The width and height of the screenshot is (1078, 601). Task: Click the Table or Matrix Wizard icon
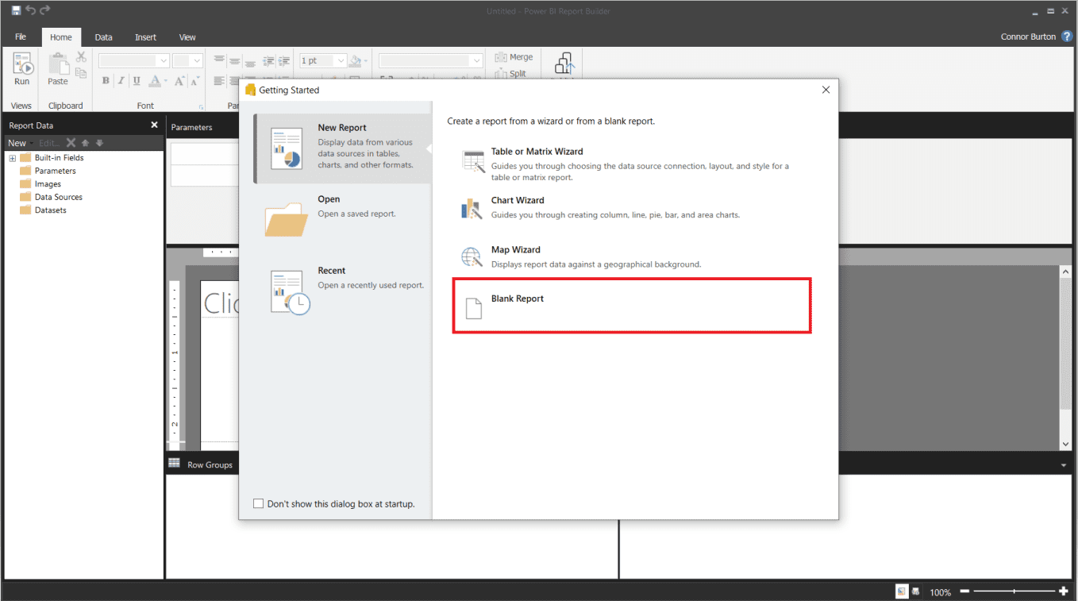point(473,161)
